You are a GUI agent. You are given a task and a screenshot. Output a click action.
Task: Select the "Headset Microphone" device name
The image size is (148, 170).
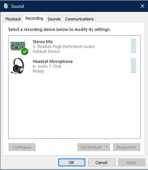coord(53,61)
